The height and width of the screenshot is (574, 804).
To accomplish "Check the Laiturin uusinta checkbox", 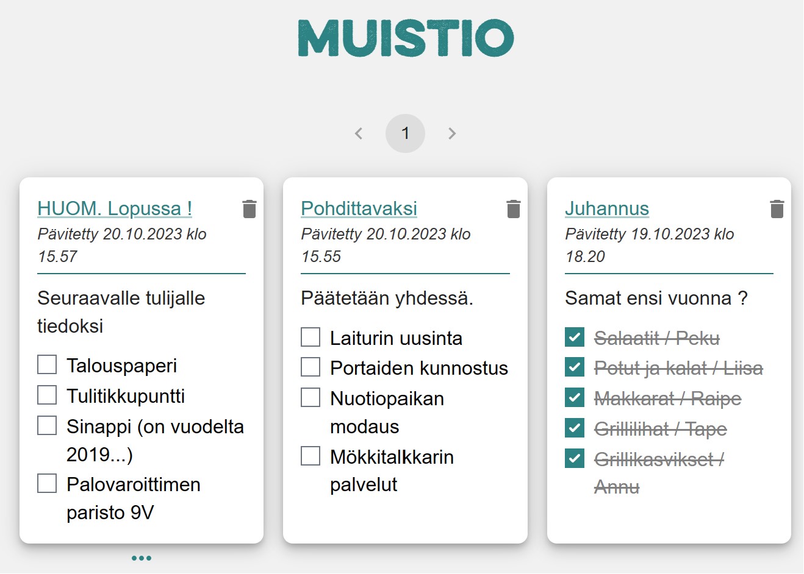I will pyautogui.click(x=310, y=337).
